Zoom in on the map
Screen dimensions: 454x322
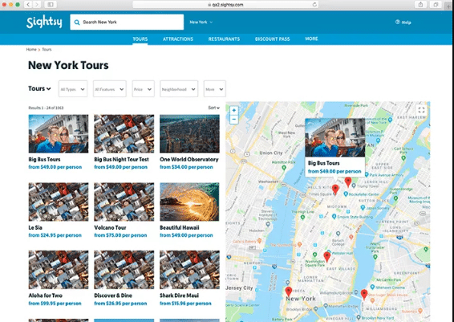coord(234,110)
